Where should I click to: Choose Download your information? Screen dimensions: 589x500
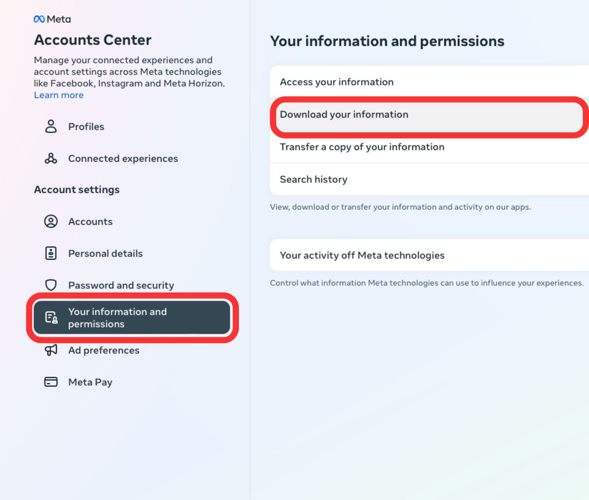429,114
